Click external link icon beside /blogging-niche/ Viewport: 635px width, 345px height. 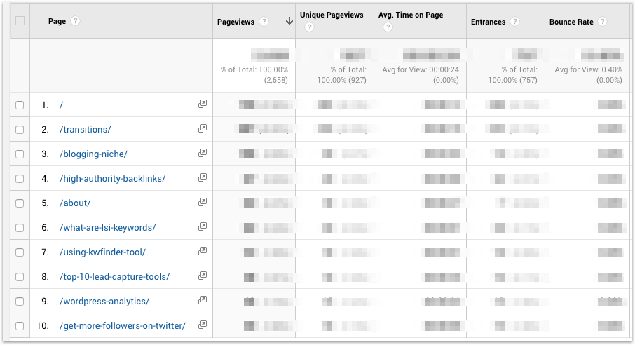click(x=203, y=154)
